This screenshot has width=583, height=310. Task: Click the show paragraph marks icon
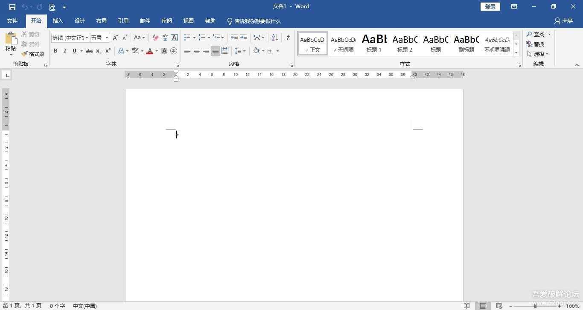(289, 38)
